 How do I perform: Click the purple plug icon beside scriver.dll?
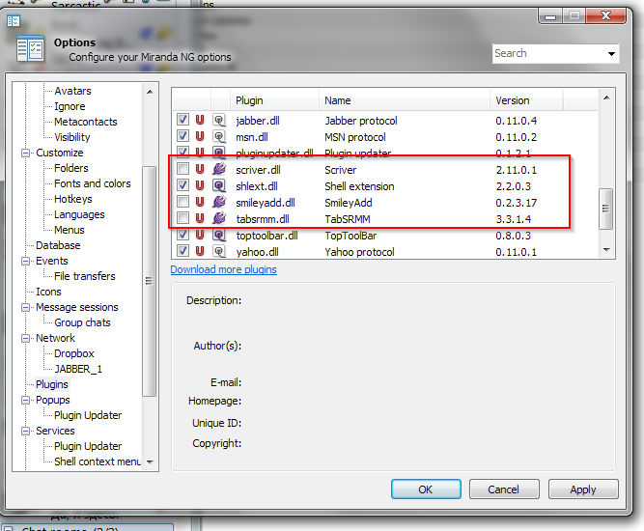pos(219,169)
